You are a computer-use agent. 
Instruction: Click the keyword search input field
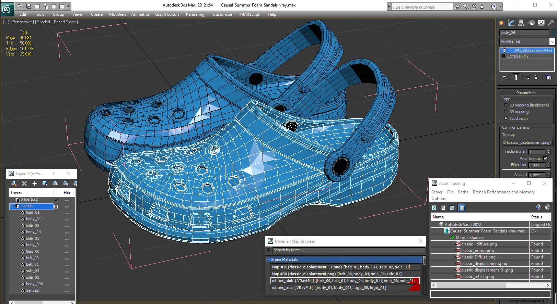tap(422, 7)
